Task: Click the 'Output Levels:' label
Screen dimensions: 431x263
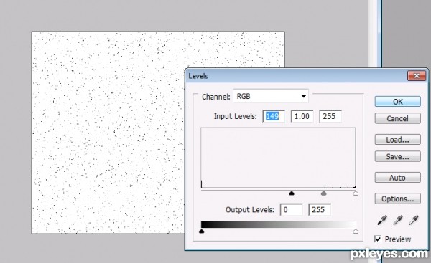Action: pos(250,210)
